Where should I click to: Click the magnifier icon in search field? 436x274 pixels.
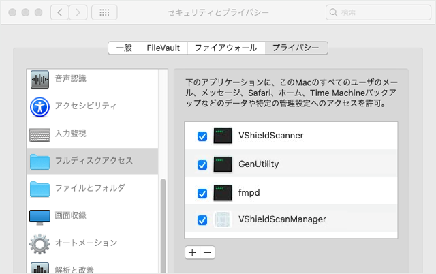point(333,12)
